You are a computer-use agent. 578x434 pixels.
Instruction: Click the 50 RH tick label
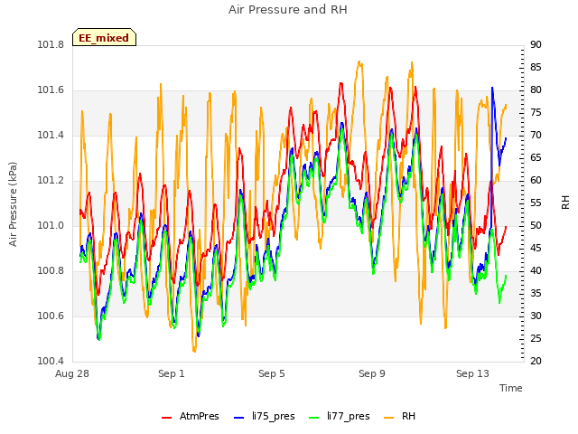coord(536,225)
